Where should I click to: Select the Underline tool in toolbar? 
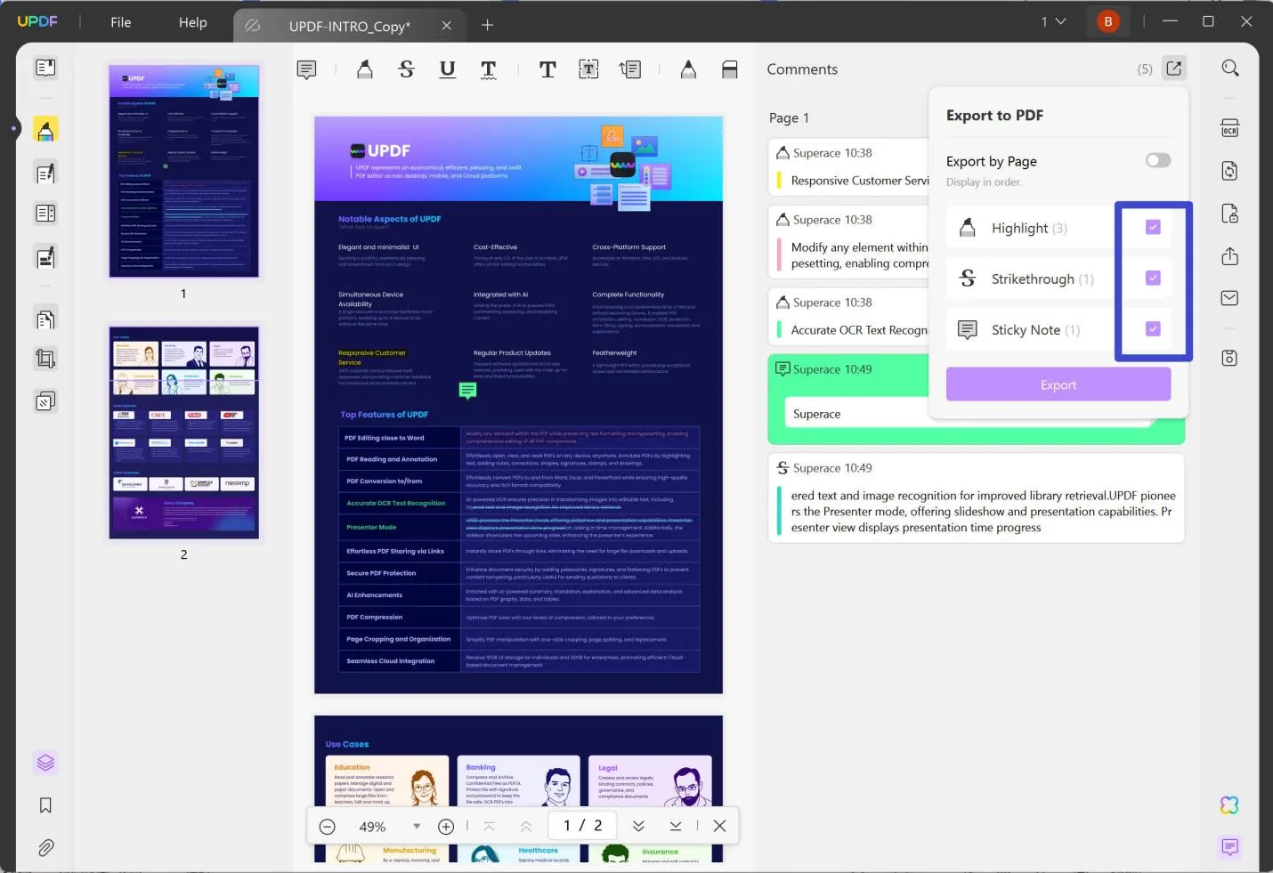[447, 69]
